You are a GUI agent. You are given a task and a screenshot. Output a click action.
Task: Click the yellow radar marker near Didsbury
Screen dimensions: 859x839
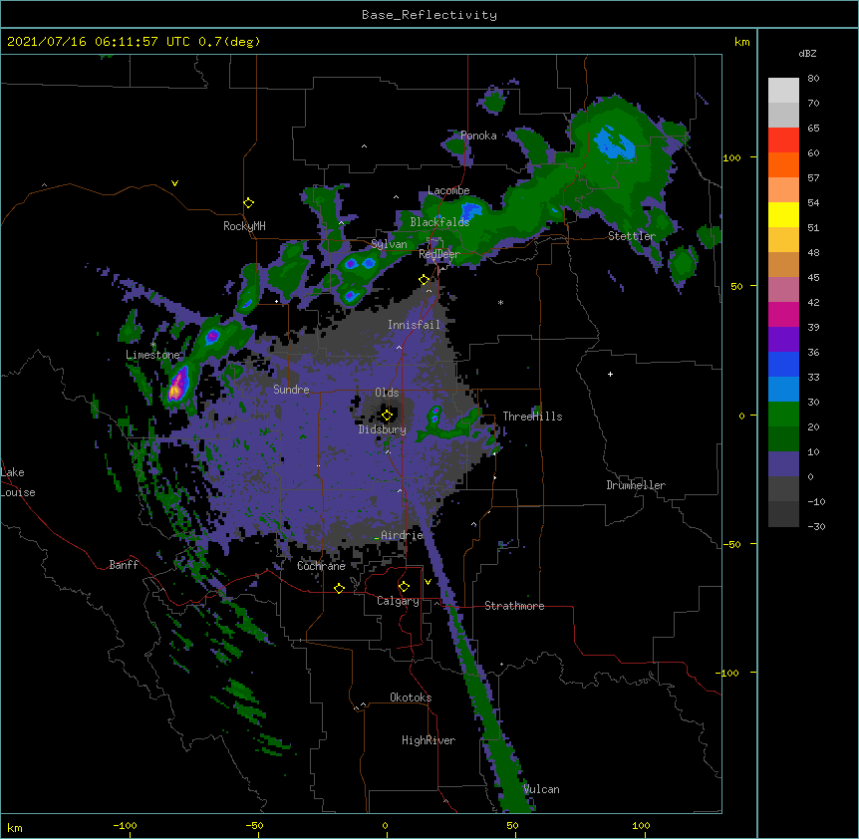tap(387, 416)
